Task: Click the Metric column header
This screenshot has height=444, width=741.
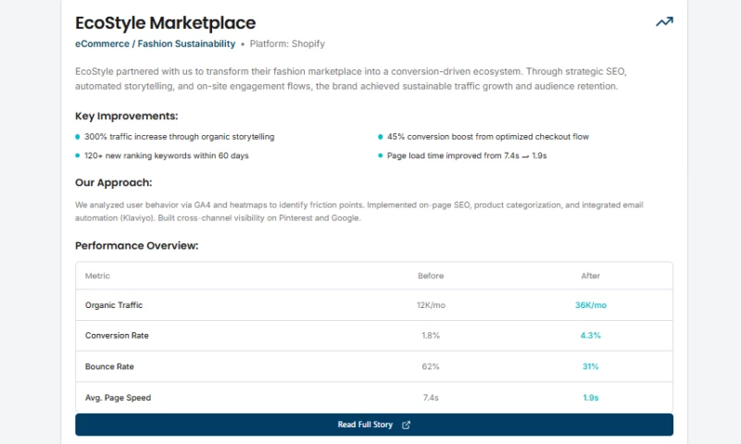Action: pos(97,276)
